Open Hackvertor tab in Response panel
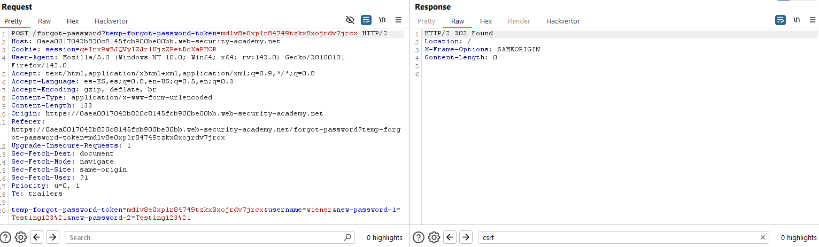819x247 pixels. 563,21
